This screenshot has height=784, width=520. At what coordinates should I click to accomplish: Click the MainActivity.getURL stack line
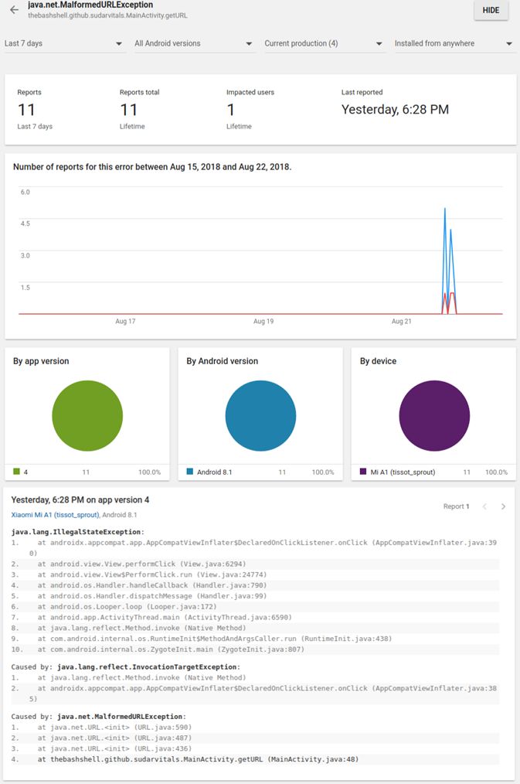point(255,759)
